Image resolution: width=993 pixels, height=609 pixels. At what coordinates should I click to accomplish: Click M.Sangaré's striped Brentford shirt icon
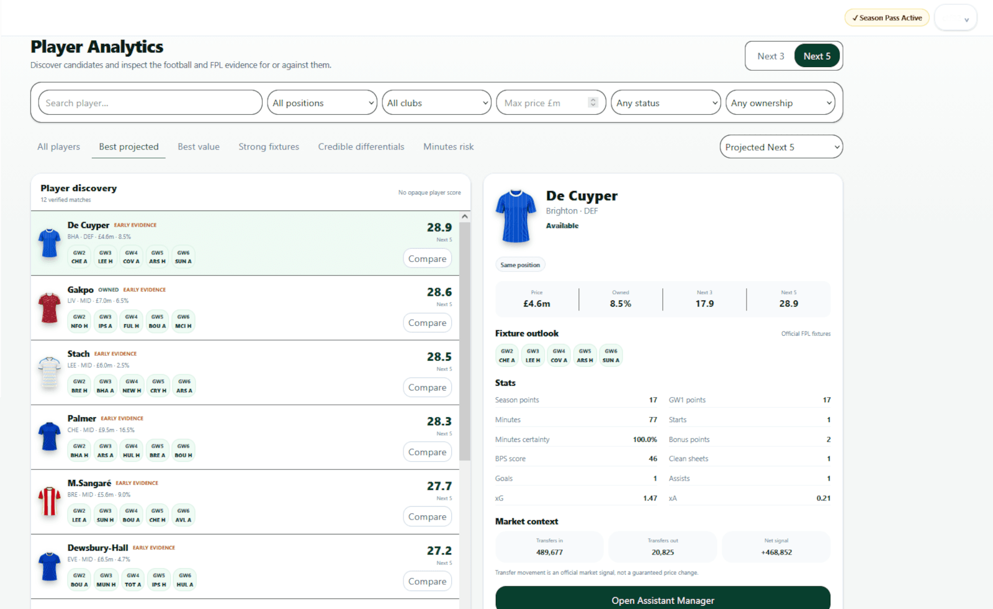pyautogui.click(x=49, y=502)
